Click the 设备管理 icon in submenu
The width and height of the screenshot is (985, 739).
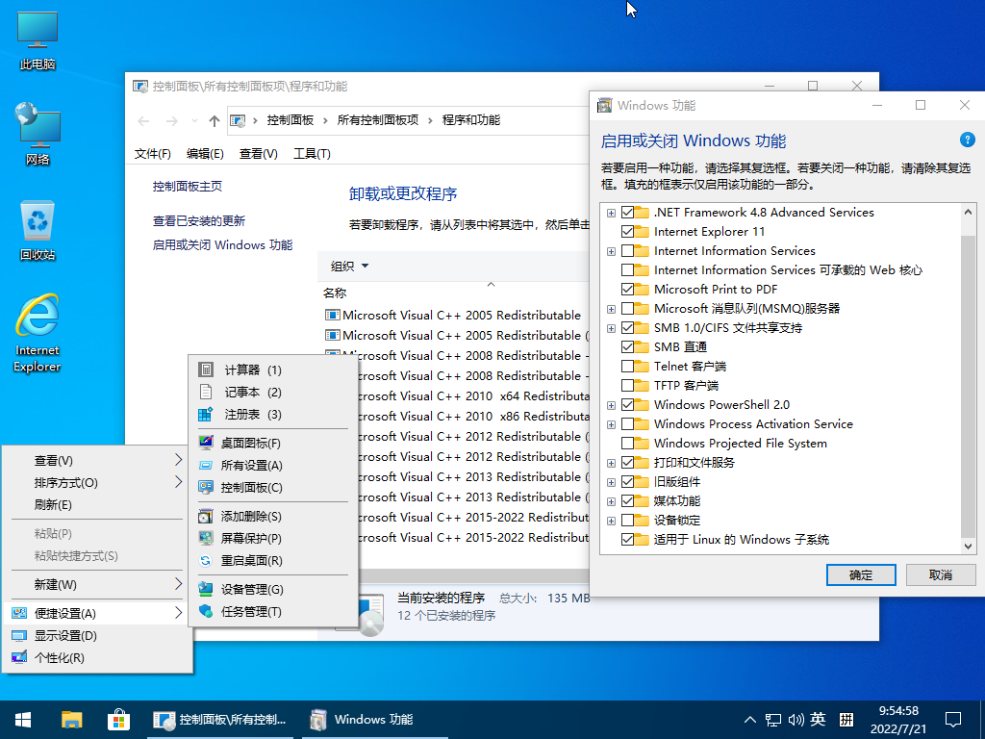pyautogui.click(x=206, y=590)
